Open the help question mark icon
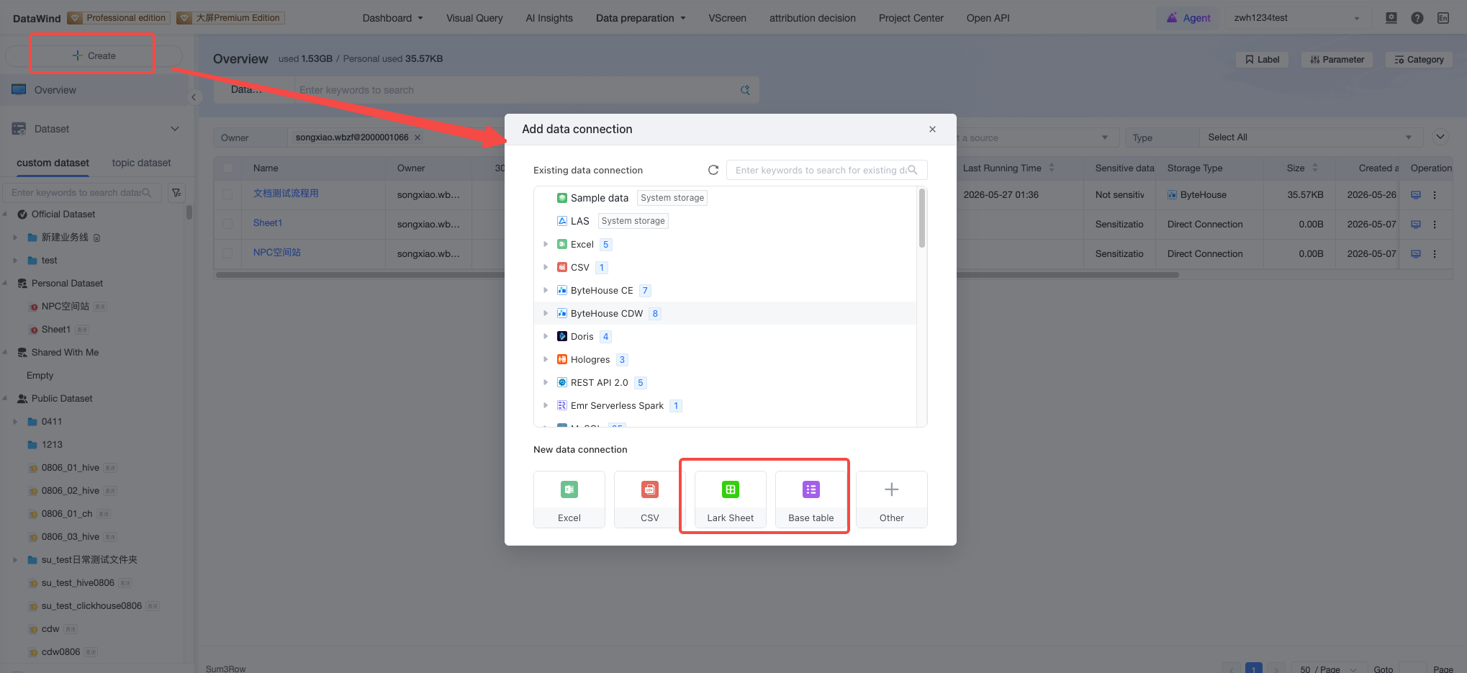This screenshot has height=673, width=1467. pos(1417,18)
